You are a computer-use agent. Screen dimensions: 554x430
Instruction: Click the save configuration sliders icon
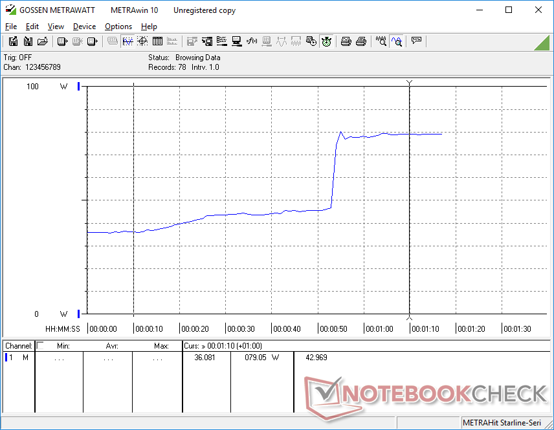206,41
